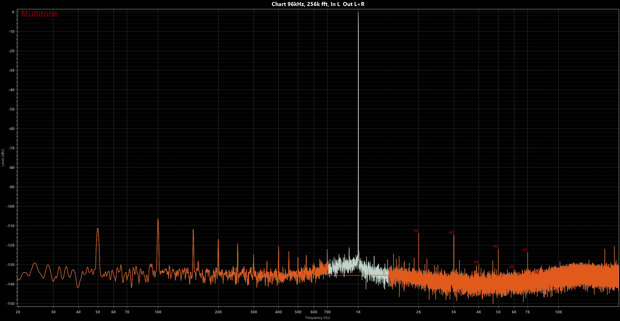Click the 50 Hz tick on frequency axis
Image resolution: width=620 pixels, height=321 pixels.
(98, 312)
